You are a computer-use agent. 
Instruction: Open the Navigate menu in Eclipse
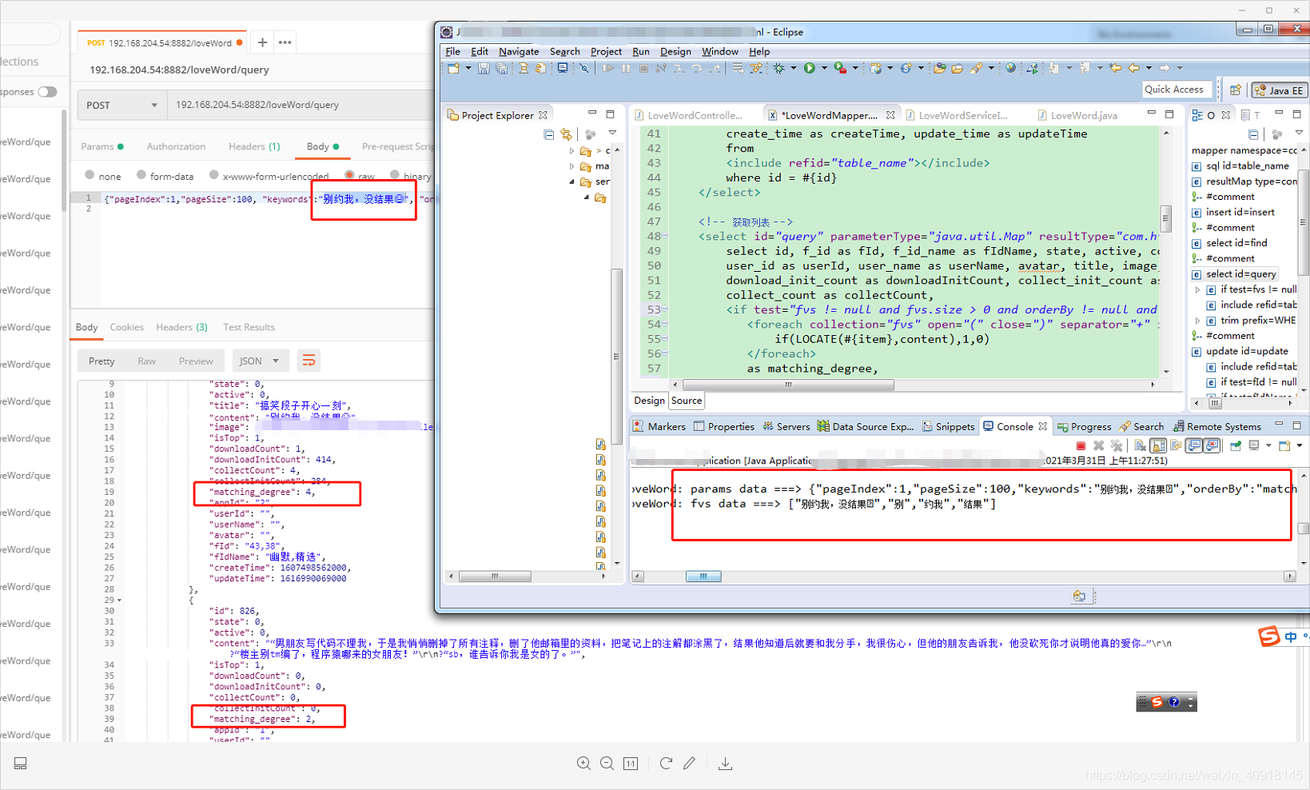[x=519, y=51]
